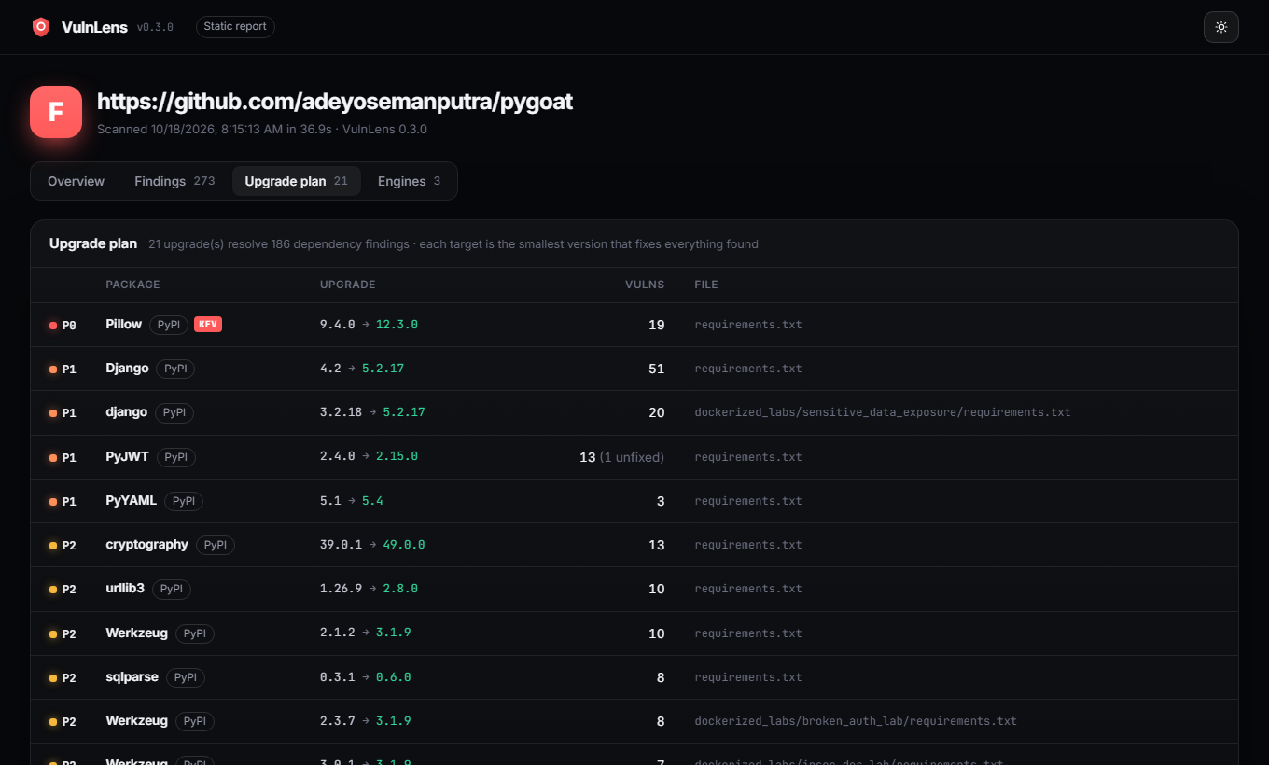Click the Upgrade plan panel heading
The image size is (1269, 765).
(x=93, y=243)
